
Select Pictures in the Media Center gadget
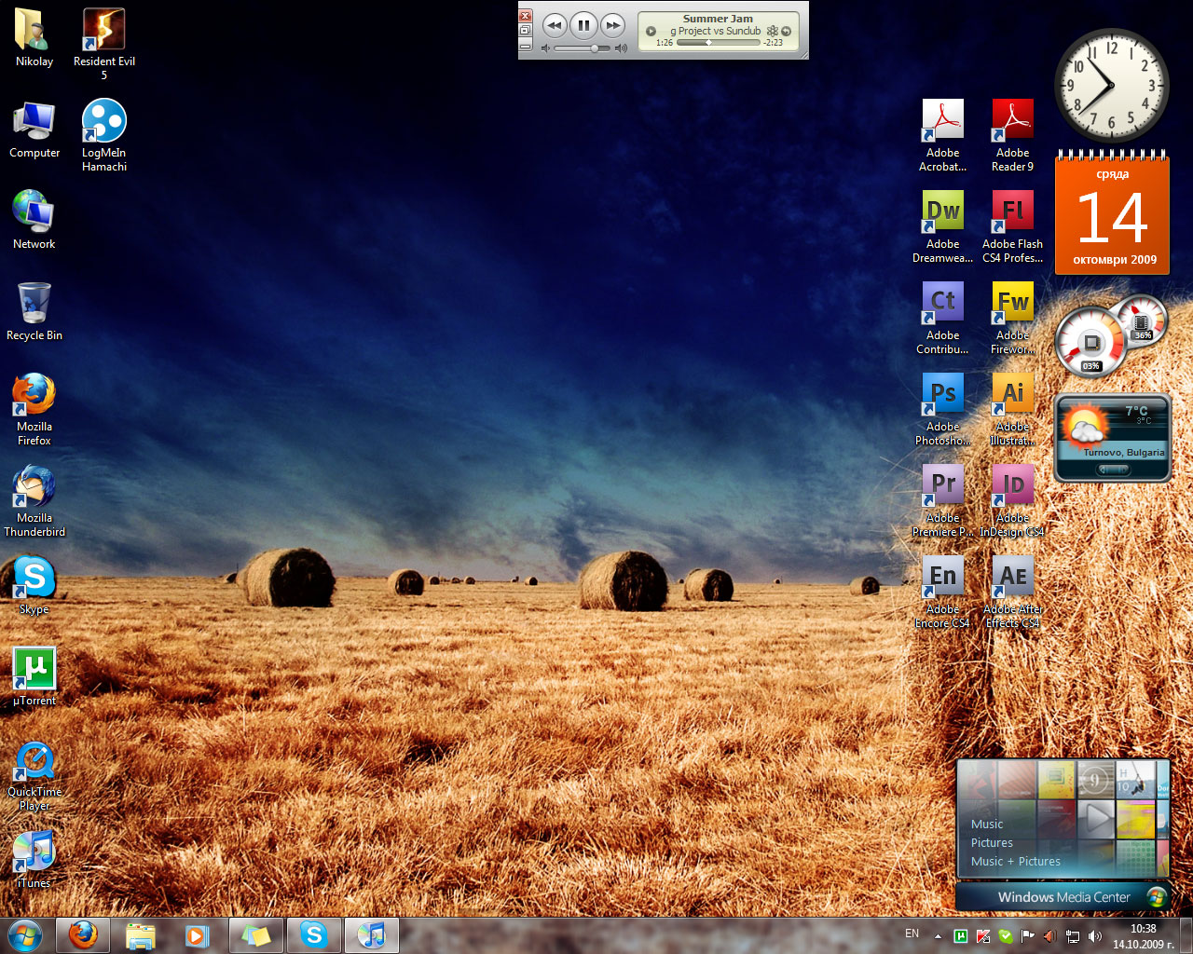pyautogui.click(x=992, y=842)
